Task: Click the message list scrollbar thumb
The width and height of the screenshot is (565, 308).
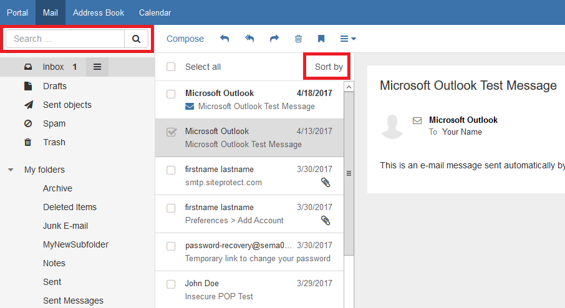Action: 349,173
